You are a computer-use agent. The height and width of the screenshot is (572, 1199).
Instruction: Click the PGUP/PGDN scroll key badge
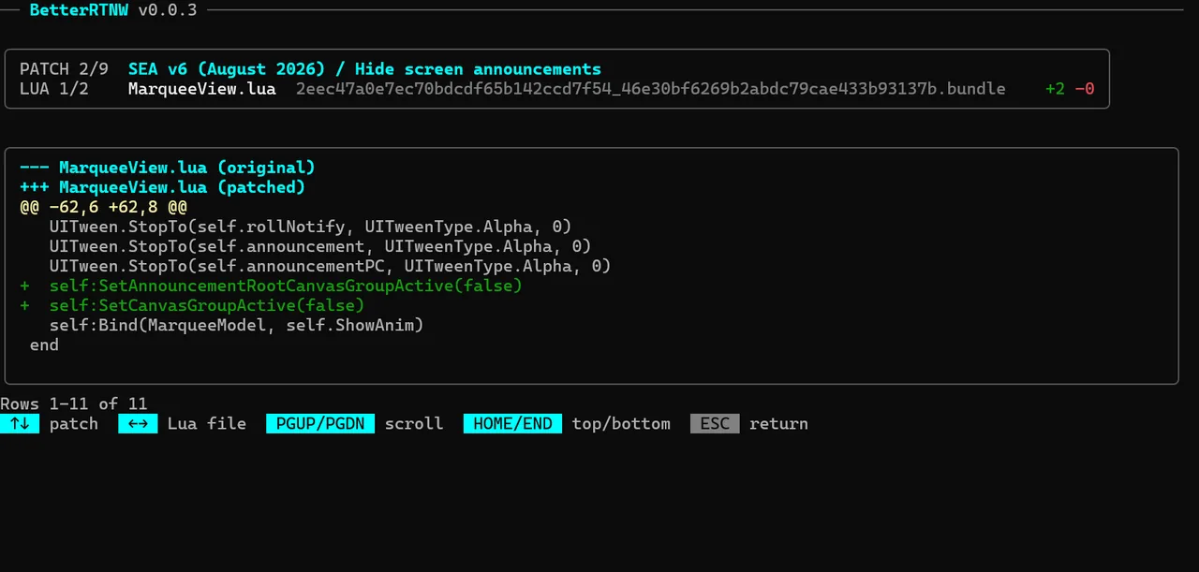(320, 423)
